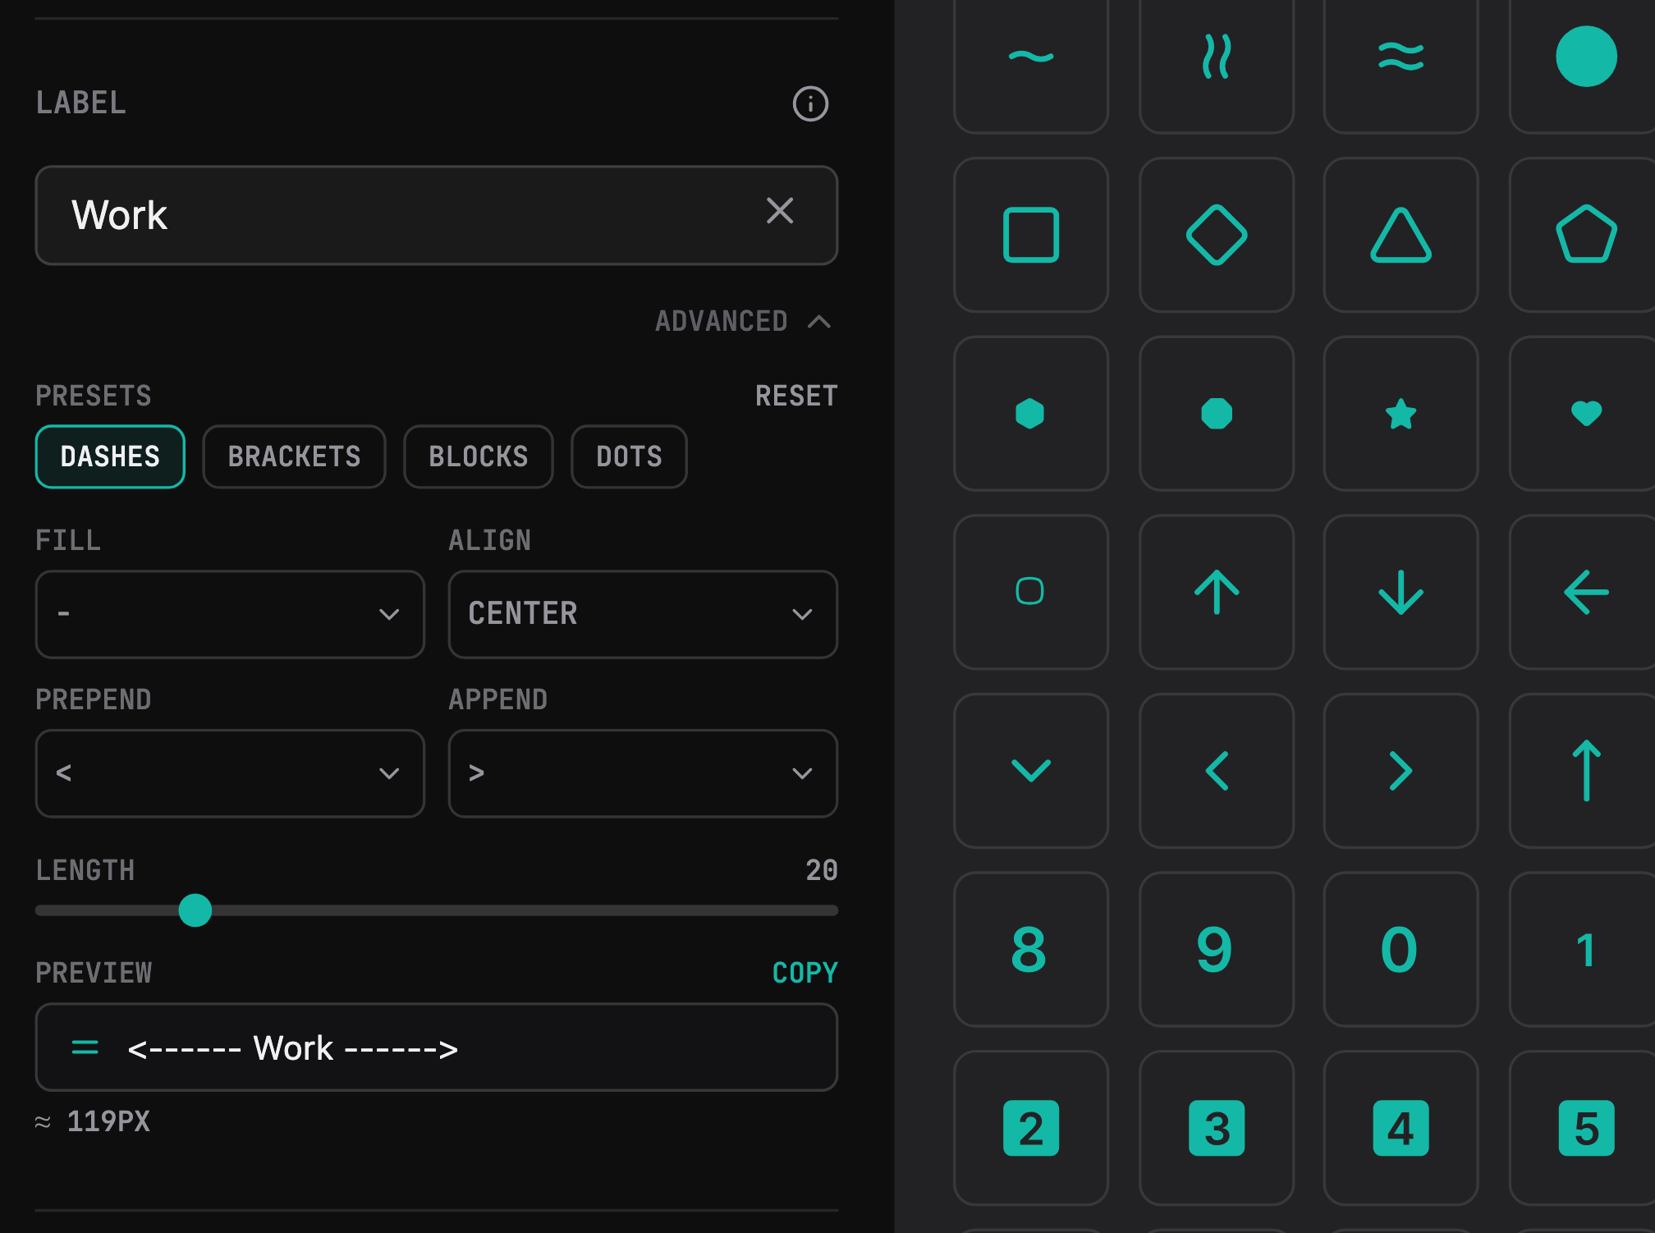Pick the digit 9 symbol tile
Viewport: 1655px width, 1233px height.
tap(1217, 949)
